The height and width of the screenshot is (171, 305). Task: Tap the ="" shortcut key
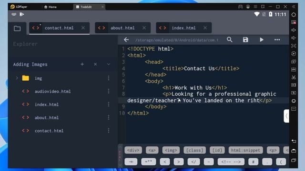(x=149, y=161)
